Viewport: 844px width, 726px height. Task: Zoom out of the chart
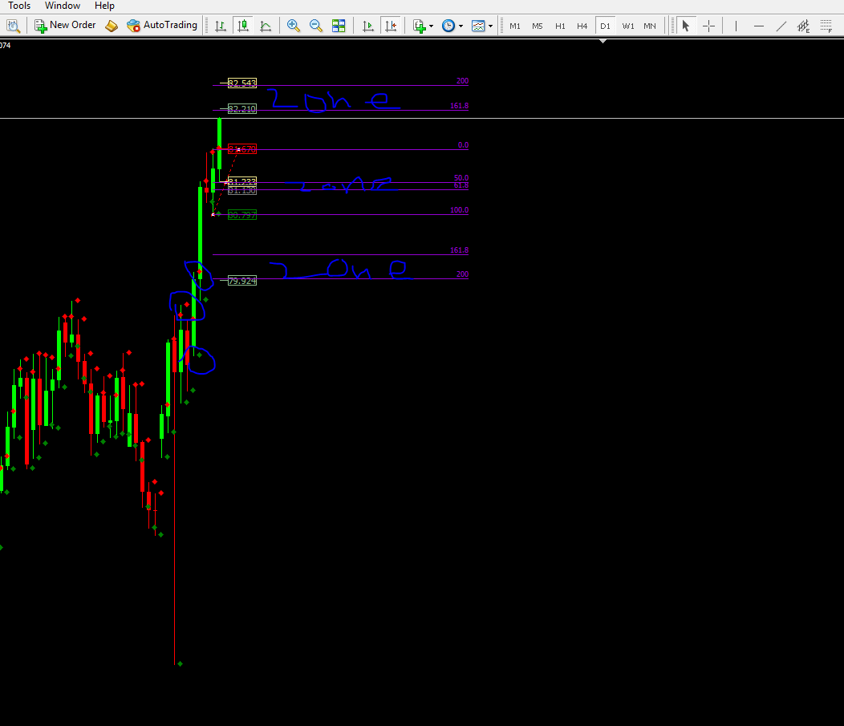point(316,25)
